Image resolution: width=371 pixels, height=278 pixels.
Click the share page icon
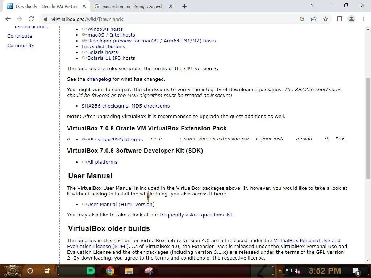314,19
